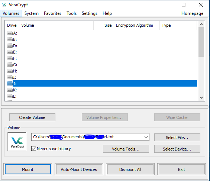The image size is (210, 181).
Task: Click the VeraCrypt logo in Volume section
Action: coord(17,142)
